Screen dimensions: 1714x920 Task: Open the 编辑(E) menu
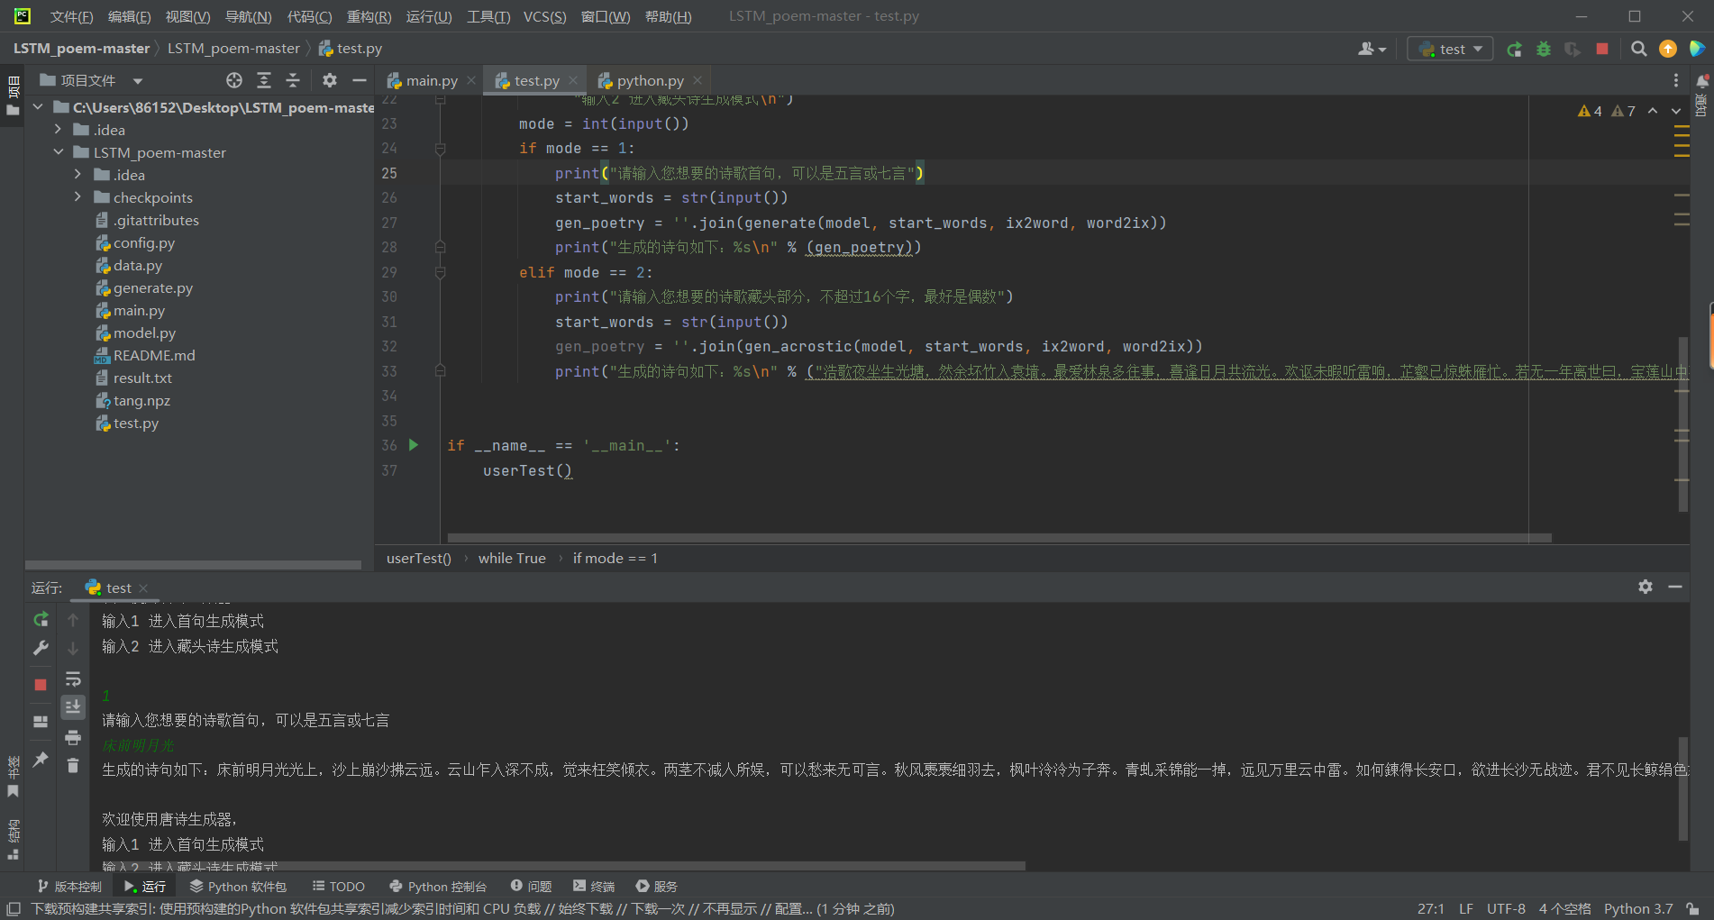[x=129, y=16]
